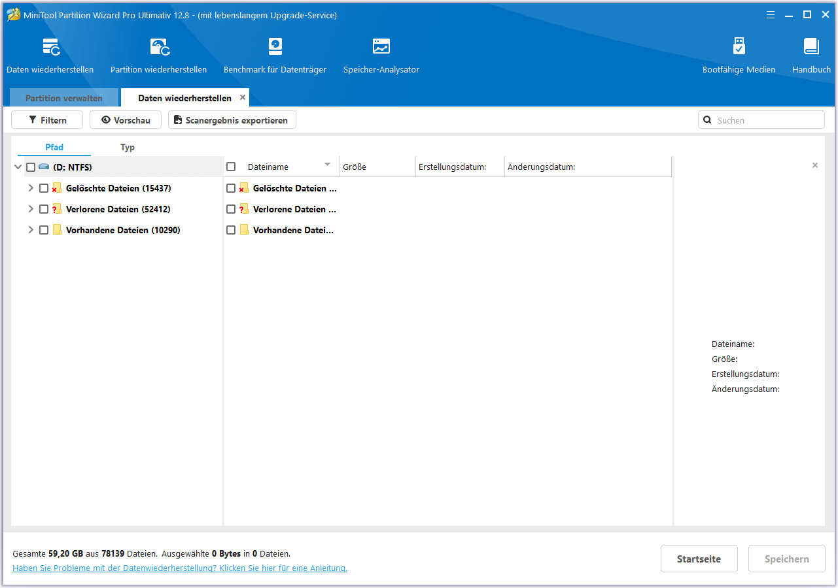
Task: Open Bootfähige Medien creator
Action: click(739, 56)
